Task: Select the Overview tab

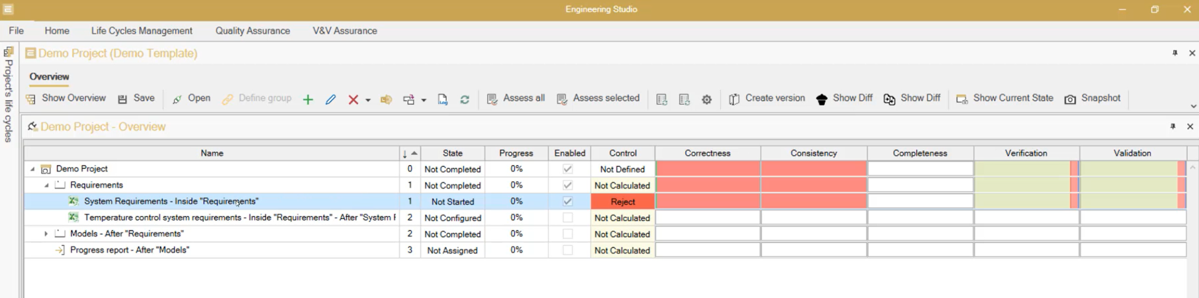Action: [49, 77]
